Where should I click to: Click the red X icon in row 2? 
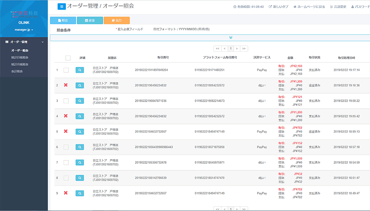tap(66, 85)
